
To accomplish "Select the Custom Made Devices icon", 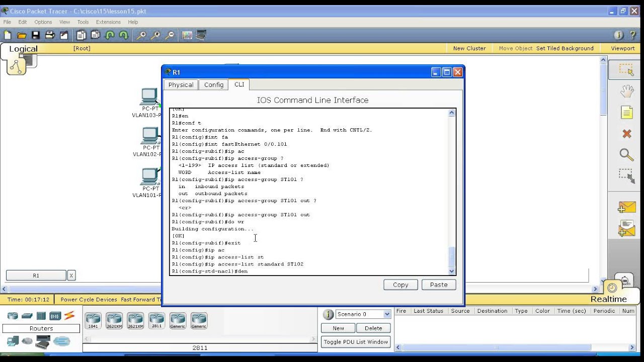I will (x=43, y=341).
